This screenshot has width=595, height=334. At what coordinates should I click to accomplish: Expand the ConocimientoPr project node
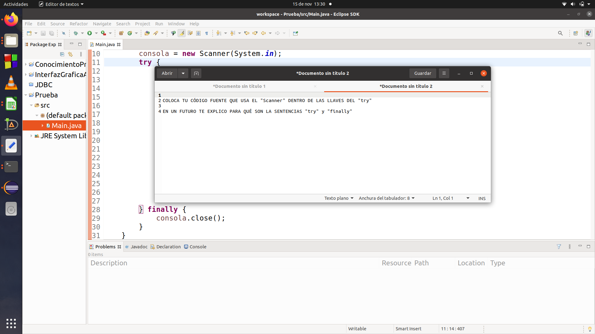(26, 64)
